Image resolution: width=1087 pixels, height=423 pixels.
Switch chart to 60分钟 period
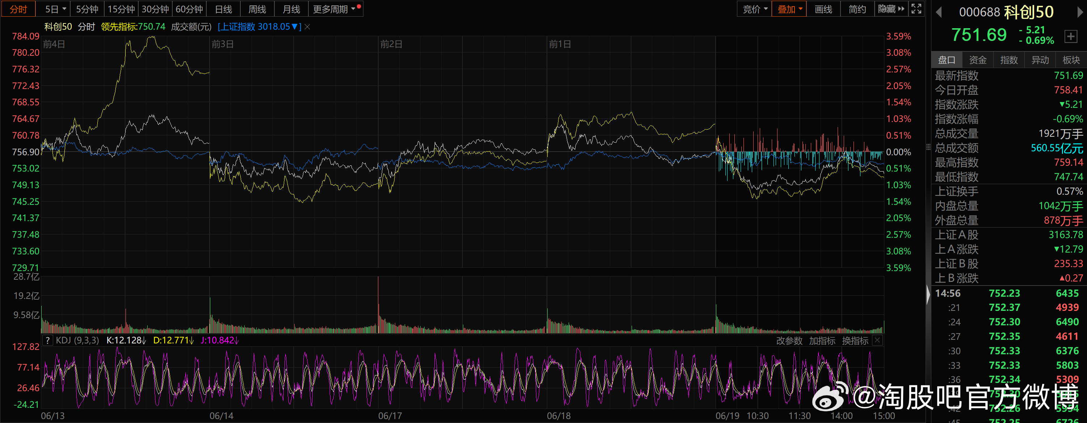point(189,9)
